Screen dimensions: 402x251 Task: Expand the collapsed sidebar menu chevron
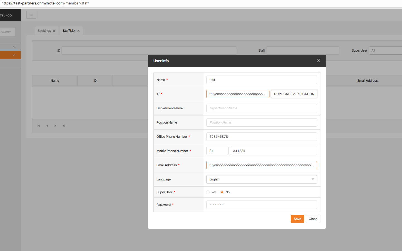pos(14,47)
